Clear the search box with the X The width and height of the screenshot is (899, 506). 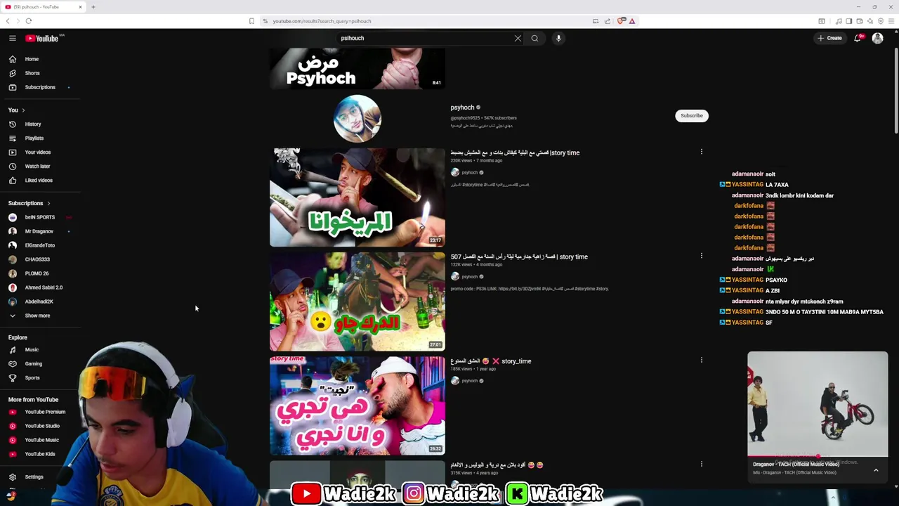(x=518, y=38)
